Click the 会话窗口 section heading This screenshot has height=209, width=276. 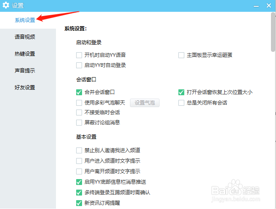pos(86,80)
